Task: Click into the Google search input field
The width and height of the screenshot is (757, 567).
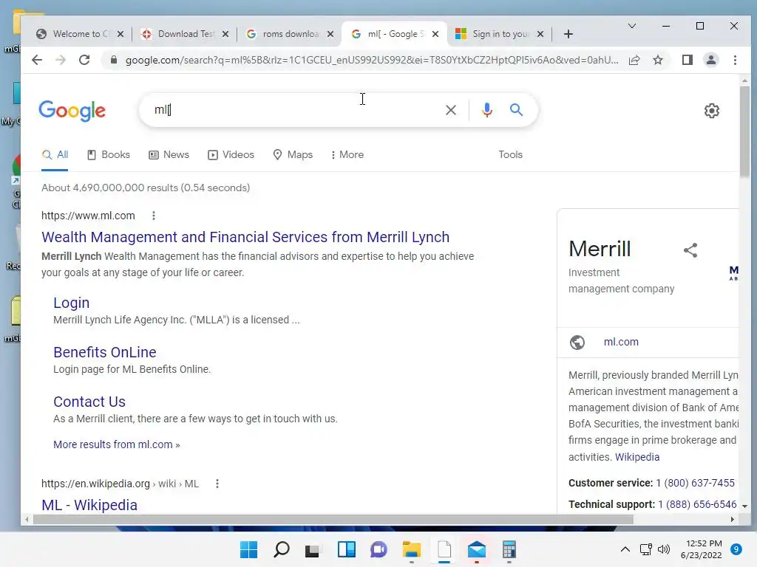Action: (x=294, y=110)
